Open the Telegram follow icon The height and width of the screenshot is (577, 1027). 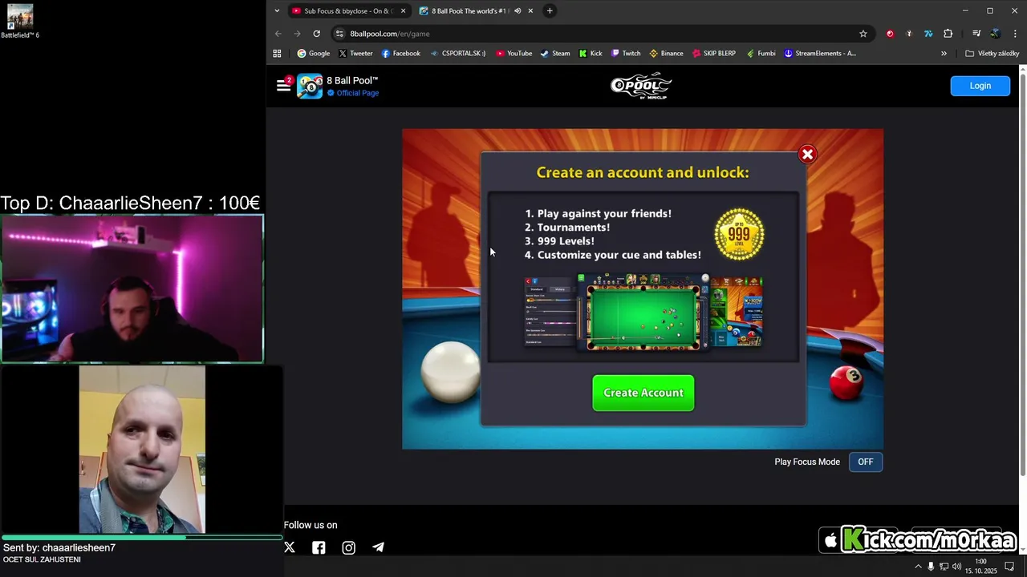click(x=378, y=547)
